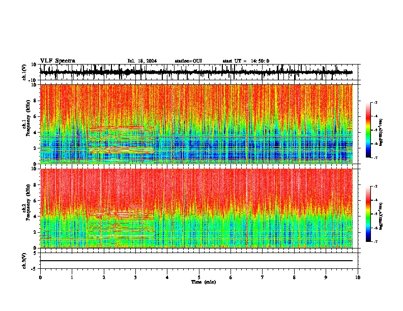Click the "4" tick on ch.2 frequency axis
The width and height of the screenshot is (403, 311).
[36, 216]
